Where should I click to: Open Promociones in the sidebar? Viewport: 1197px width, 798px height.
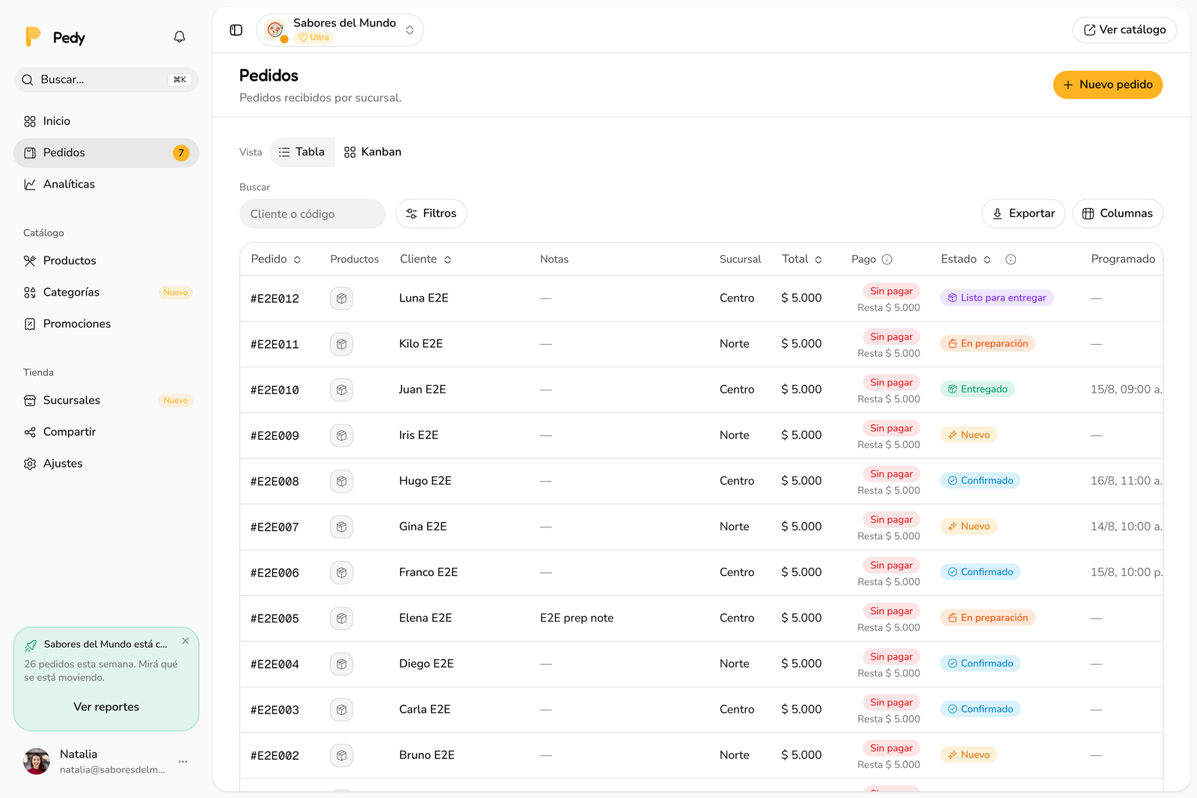coord(106,324)
